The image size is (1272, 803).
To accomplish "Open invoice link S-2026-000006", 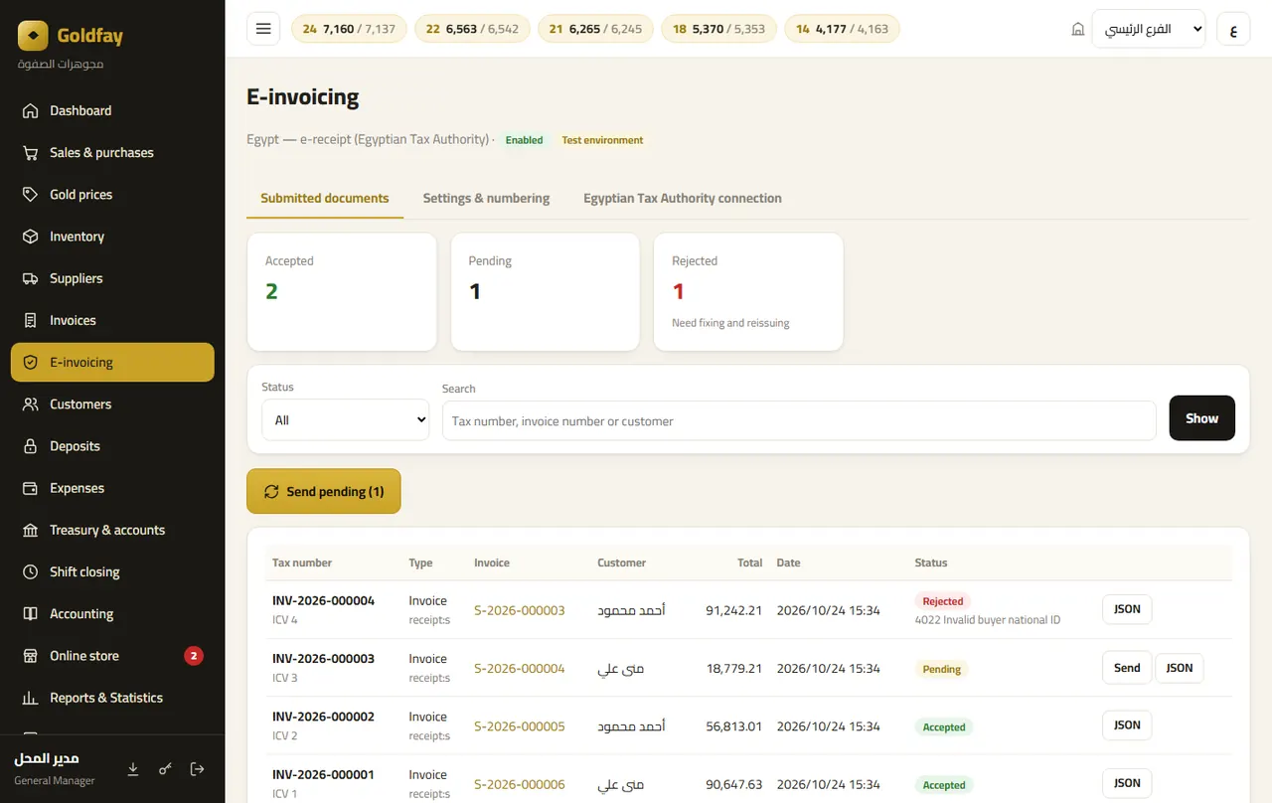I will coord(520,784).
